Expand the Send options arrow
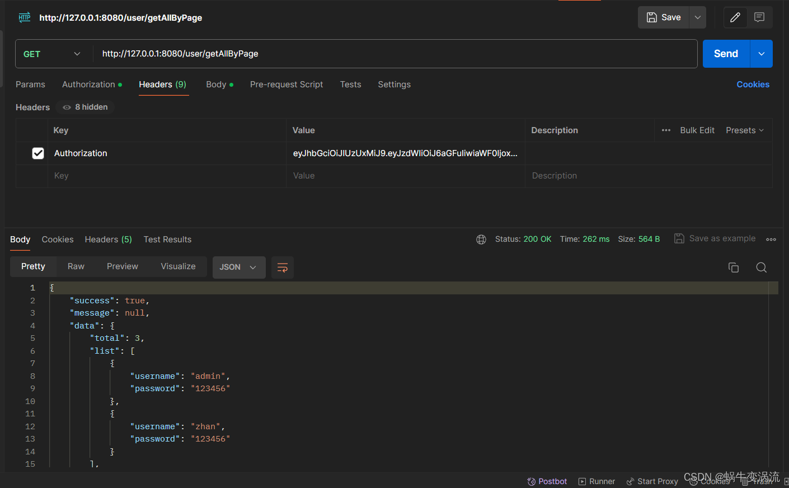Screen dimensions: 789x488 pyautogui.click(x=762, y=54)
